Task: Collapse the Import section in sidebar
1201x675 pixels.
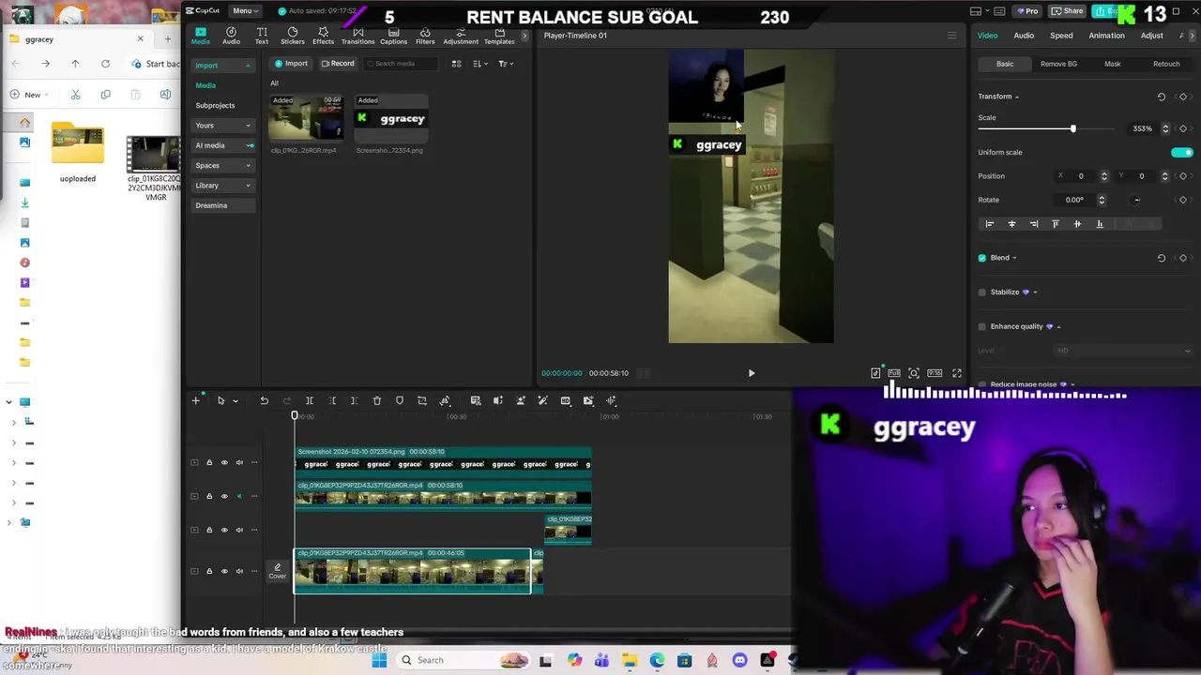Action: coord(248,66)
